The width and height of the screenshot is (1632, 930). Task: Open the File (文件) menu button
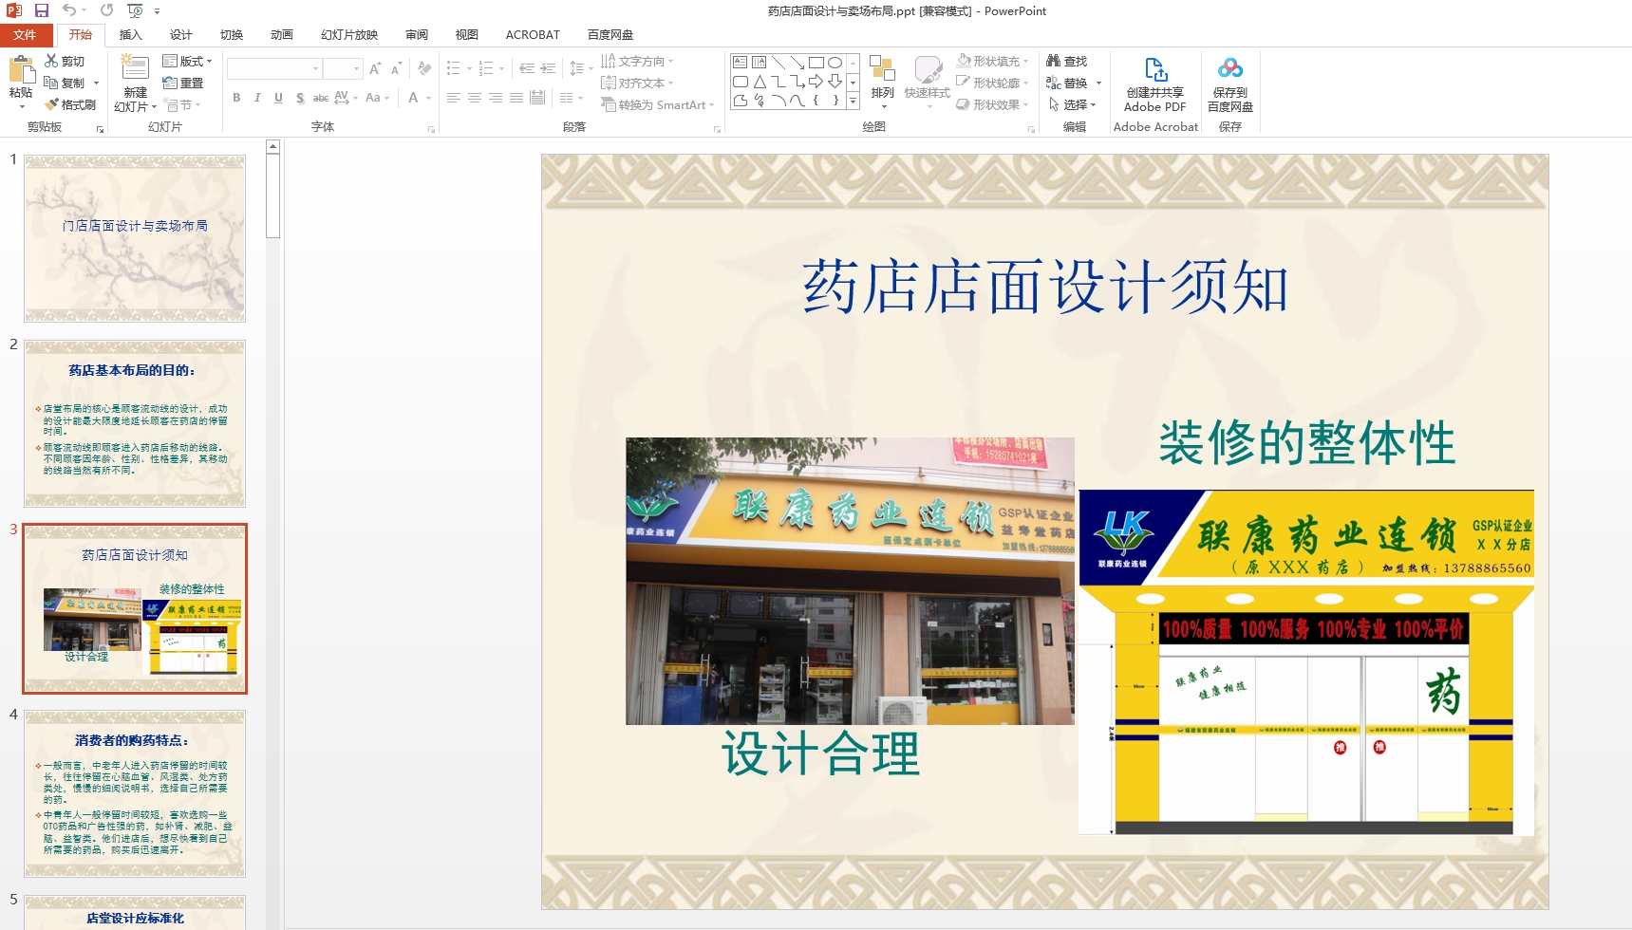(25, 35)
